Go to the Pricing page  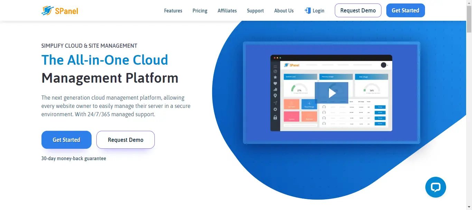coord(200,11)
